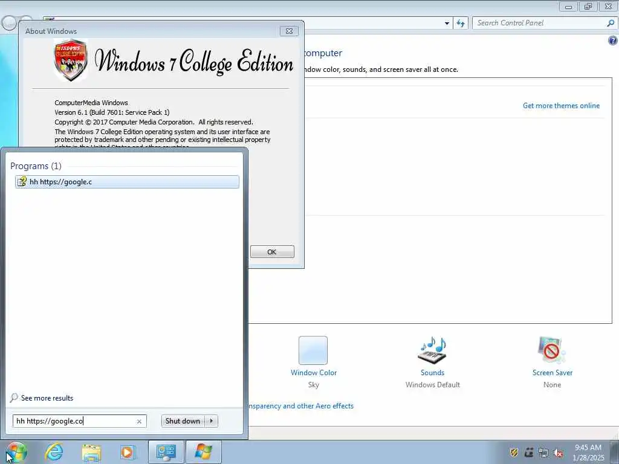Screen dimensions: 619x464
Task: Open network tray icon
Action: point(543,453)
